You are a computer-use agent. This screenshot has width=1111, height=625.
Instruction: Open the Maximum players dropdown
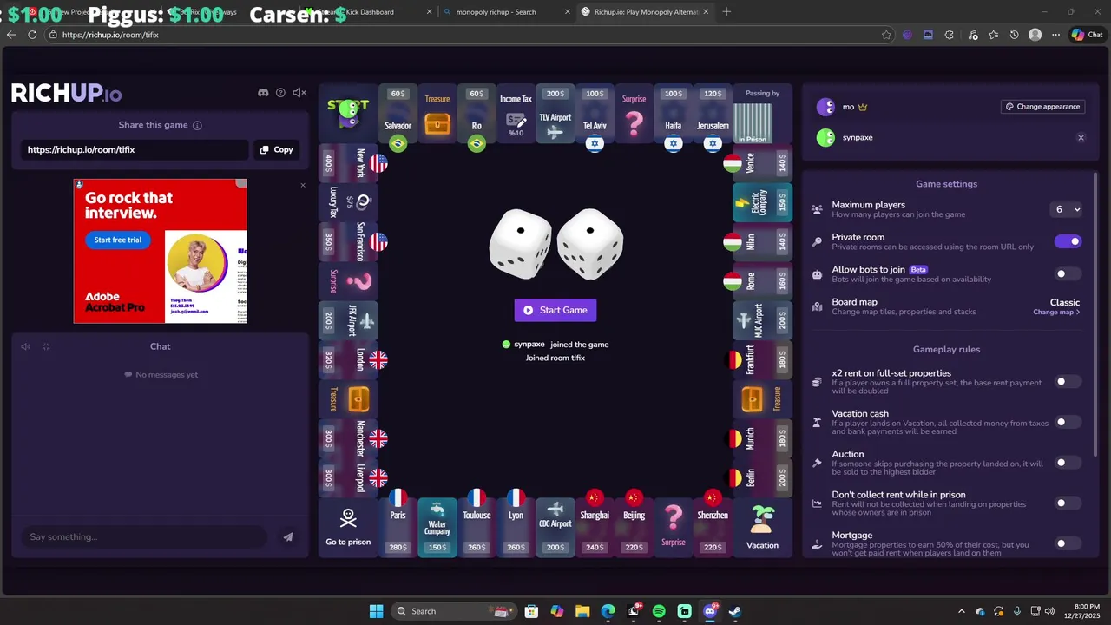pos(1067,209)
